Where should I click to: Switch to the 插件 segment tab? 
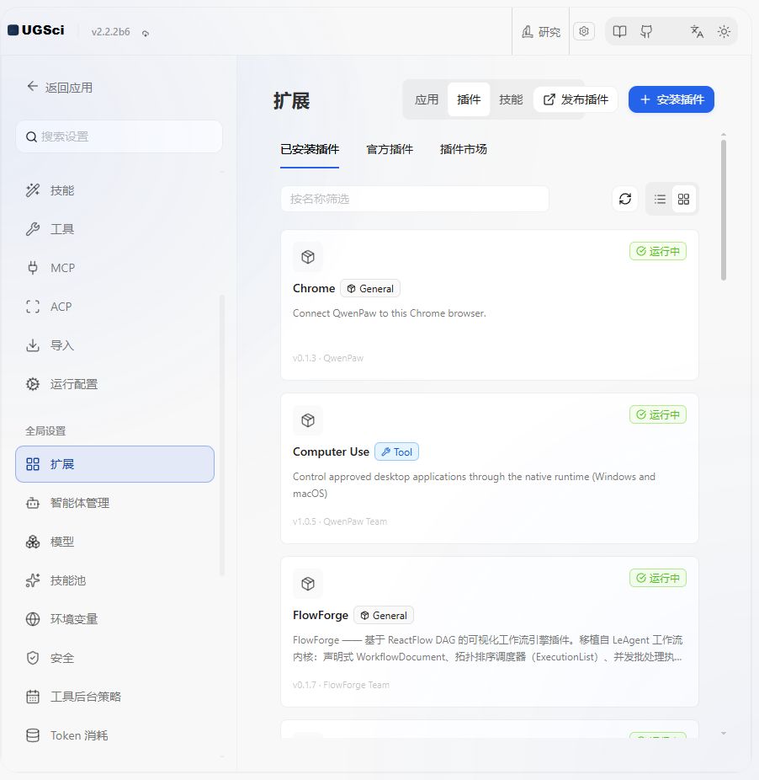point(469,99)
